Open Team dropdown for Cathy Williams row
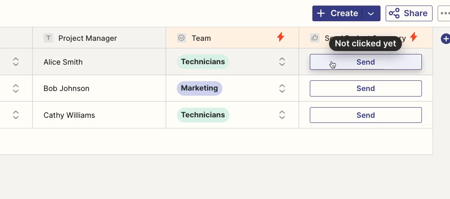 pyautogui.click(x=282, y=115)
